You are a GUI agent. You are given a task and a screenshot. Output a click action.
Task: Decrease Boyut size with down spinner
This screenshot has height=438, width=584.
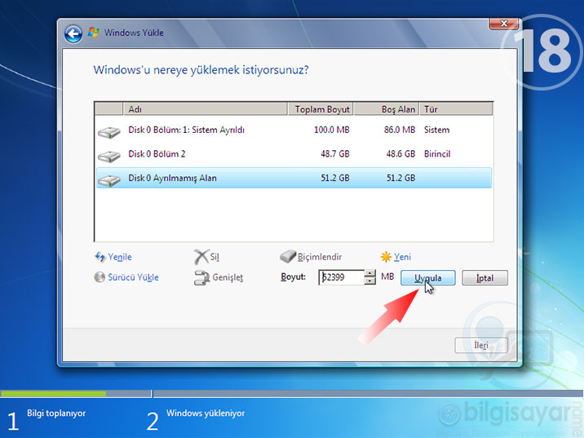click(369, 281)
